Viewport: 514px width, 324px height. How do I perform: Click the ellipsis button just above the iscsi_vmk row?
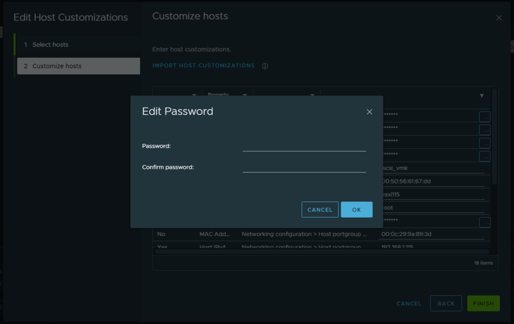tap(484, 156)
